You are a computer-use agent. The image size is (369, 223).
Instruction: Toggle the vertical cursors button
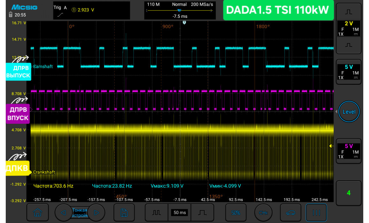316,212
